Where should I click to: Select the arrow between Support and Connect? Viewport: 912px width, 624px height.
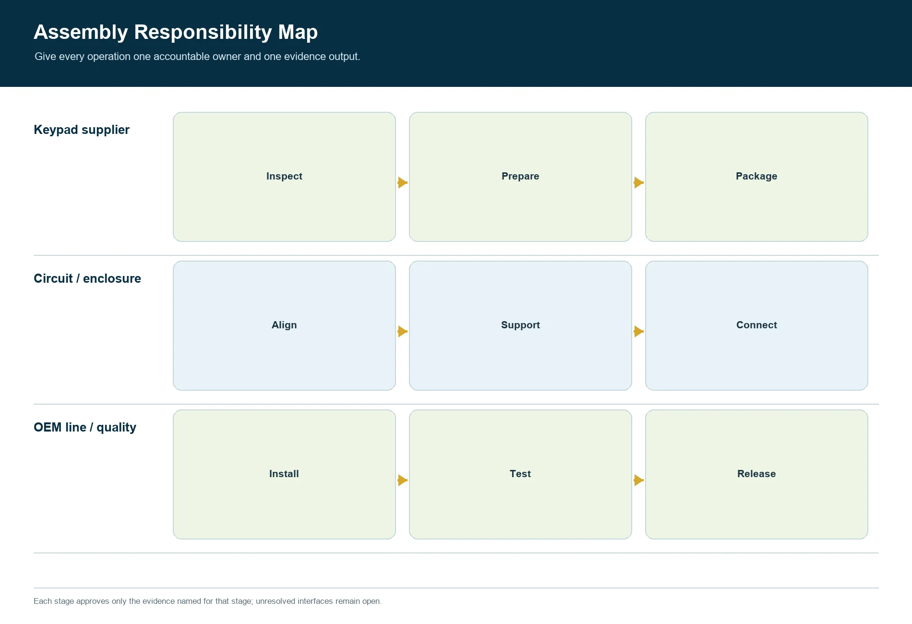click(638, 332)
